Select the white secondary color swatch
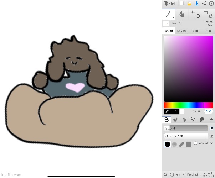215x178 pixels. [x=182, y=111]
